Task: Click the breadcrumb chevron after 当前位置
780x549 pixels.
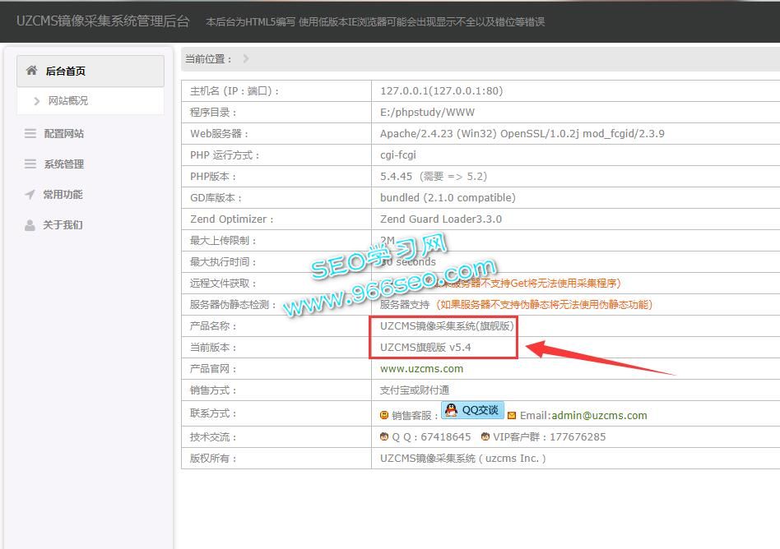Action: (246, 58)
